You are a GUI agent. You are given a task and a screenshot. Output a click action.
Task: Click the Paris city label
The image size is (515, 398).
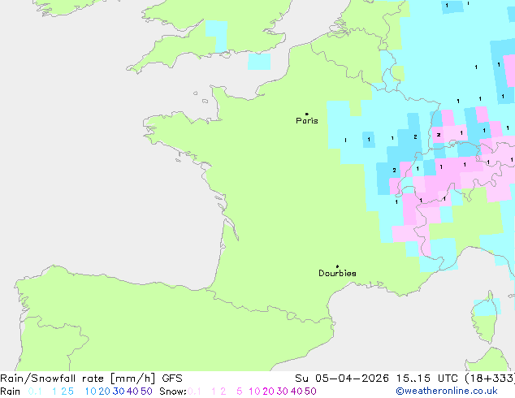click(307, 120)
